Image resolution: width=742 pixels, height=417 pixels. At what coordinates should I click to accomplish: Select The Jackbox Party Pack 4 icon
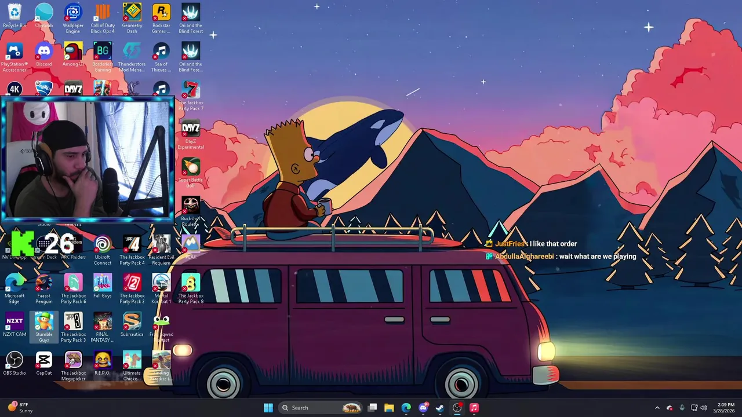[132, 250]
